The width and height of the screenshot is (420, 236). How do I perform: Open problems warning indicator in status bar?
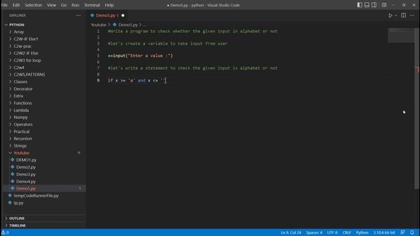coord(5,233)
